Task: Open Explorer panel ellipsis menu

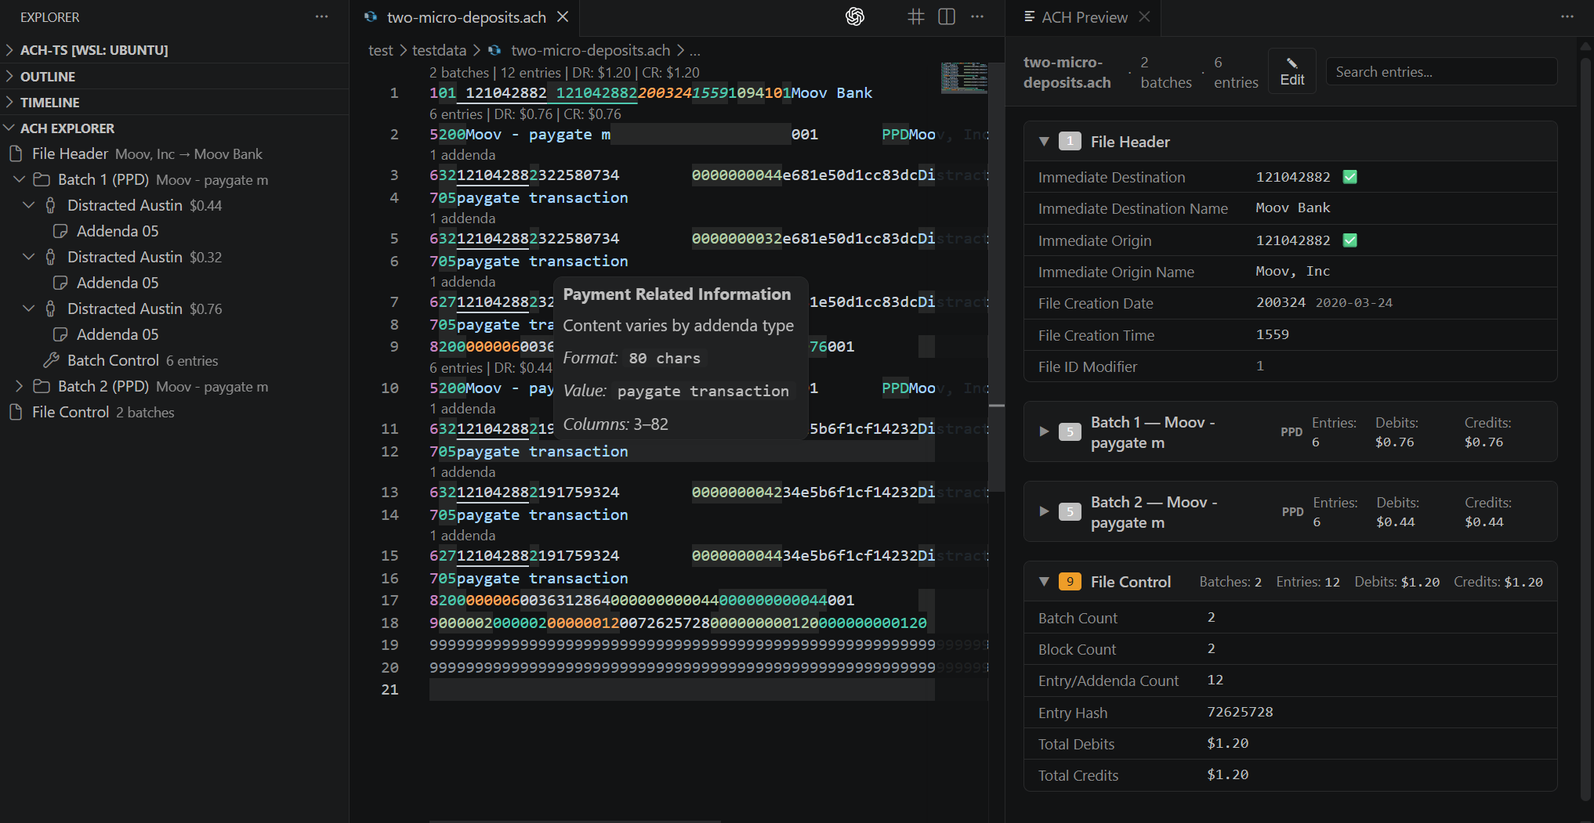Action: tap(322, 16)
